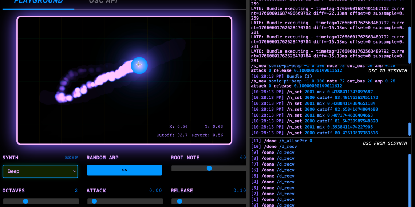Click the Octaves slider handle
Screen dimensions: 415x207
tap(25, 201)
